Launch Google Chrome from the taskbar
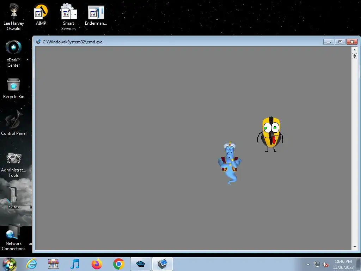The width and height of the screenshot is (361, 271). coord(118,264)
